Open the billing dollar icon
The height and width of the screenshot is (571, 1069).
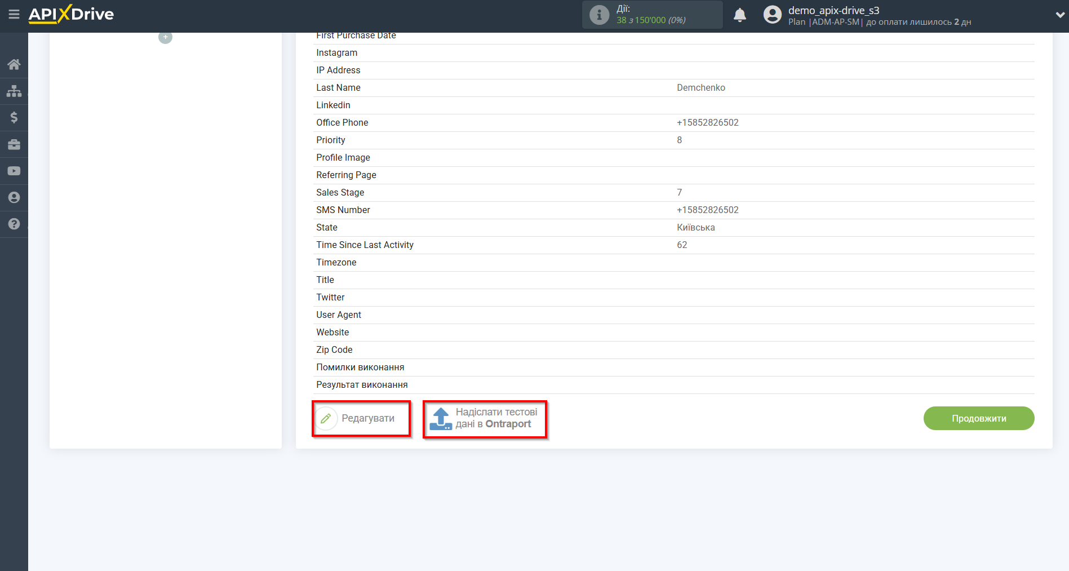pos(14,117)
